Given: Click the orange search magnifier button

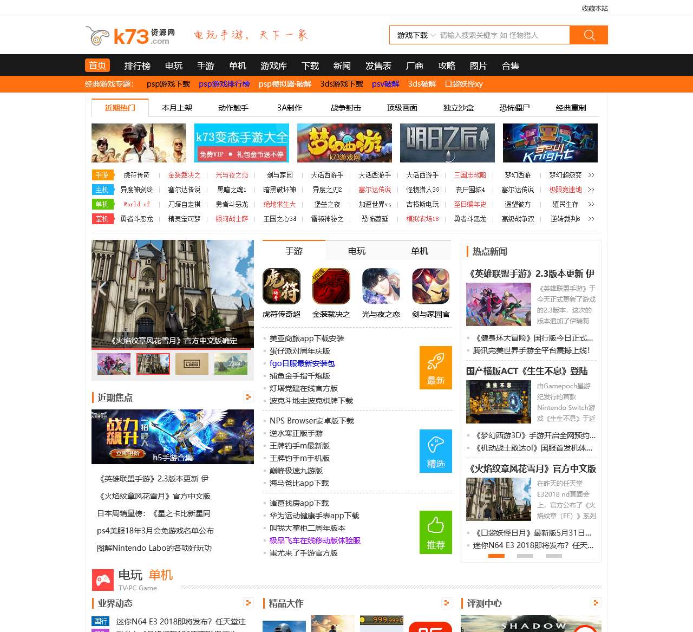Looking at the screenshot, I should [x=589, y=35].
